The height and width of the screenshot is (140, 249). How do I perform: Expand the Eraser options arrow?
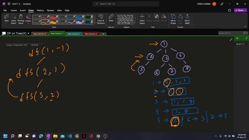pyautogui.click(x=28, y=23)
